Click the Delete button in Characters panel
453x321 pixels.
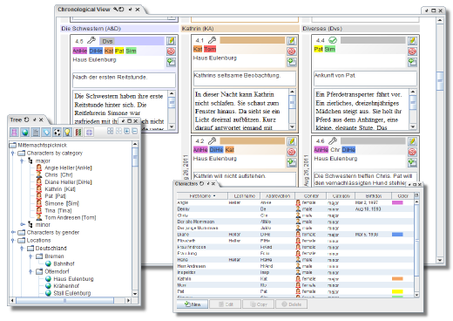click(x=292, y=304)
